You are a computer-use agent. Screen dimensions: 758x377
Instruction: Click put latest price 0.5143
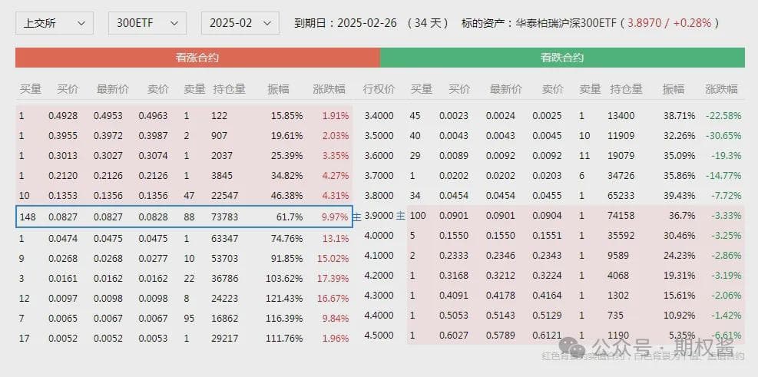501,316
